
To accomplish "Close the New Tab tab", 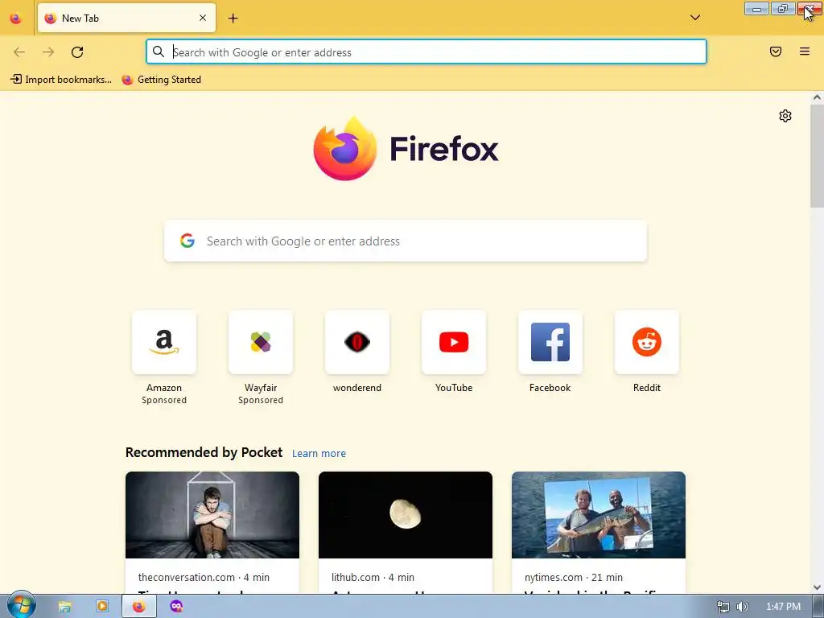I will [203, 18].
